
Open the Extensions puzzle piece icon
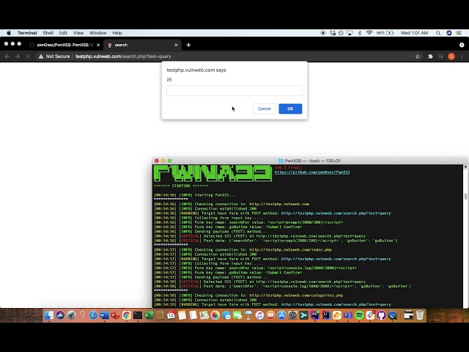[x=430, y=56]
